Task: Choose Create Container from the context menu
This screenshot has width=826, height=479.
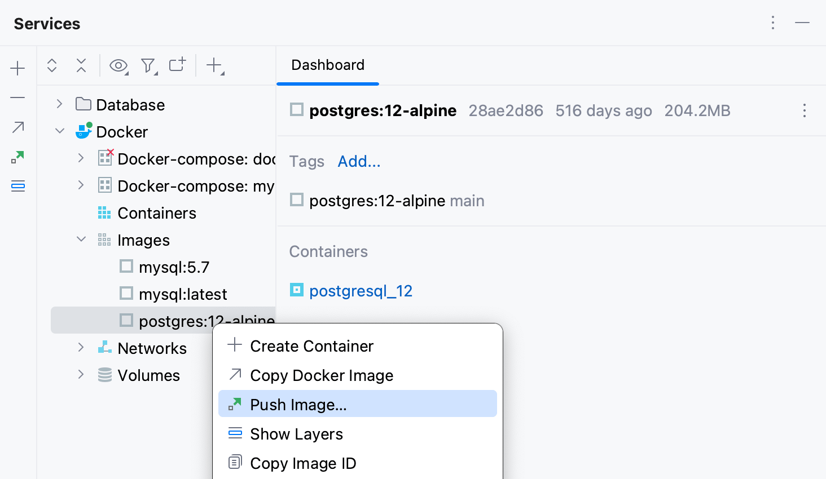Action: (311, 346)
